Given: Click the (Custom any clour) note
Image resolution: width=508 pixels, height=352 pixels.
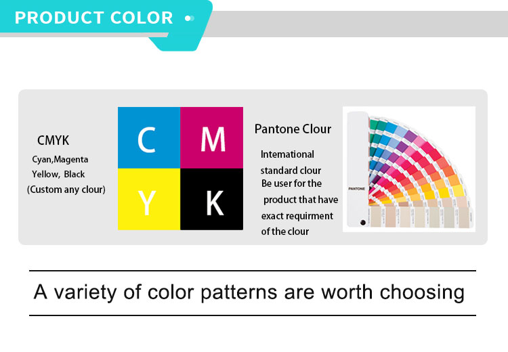Looking at the screenshot, I should click(x=66, y=190).
